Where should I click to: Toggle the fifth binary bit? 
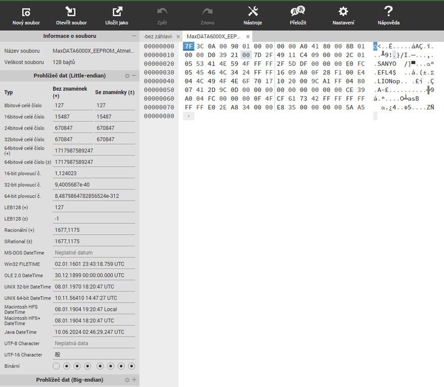100,366
